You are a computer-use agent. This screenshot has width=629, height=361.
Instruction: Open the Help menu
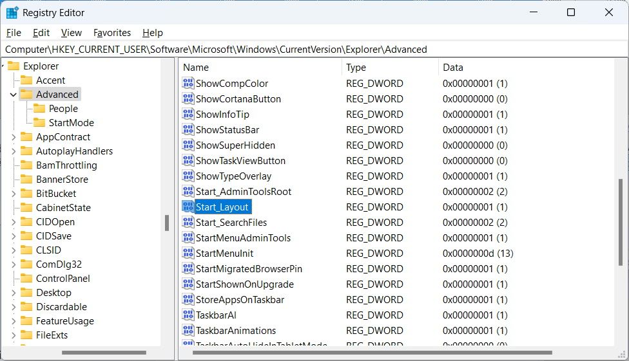point(153,32)
